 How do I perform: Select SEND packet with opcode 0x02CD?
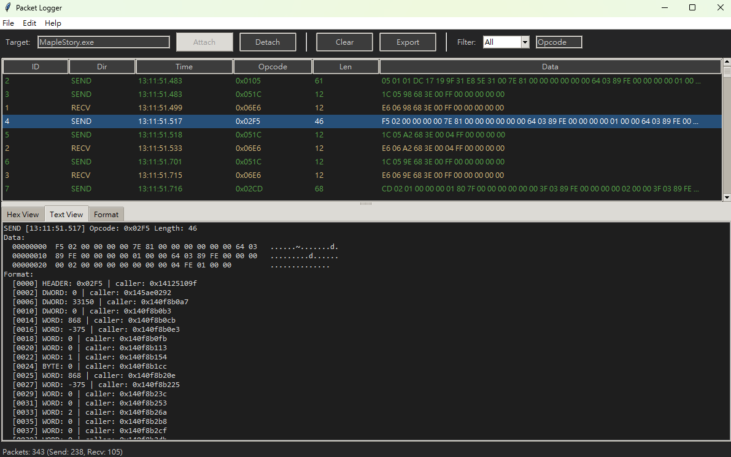(362, 189)
